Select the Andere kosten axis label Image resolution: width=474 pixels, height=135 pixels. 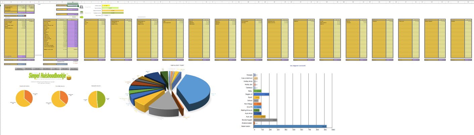(248, 123)
